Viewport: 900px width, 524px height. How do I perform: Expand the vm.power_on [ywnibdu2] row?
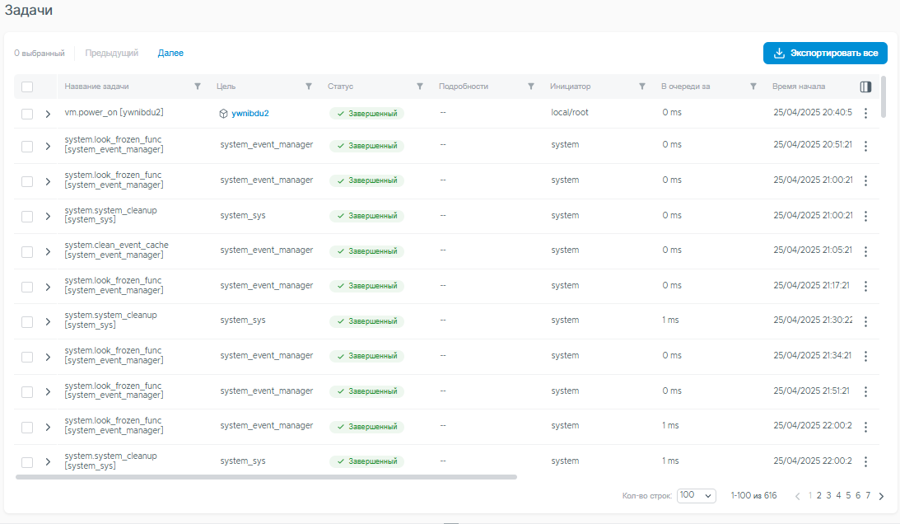(49, 114)
